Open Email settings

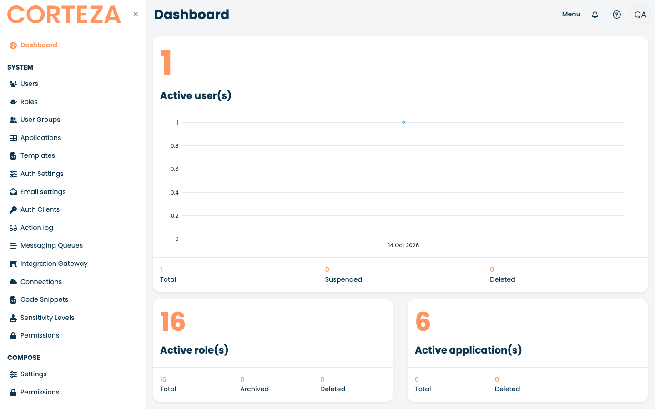(43, 192)
